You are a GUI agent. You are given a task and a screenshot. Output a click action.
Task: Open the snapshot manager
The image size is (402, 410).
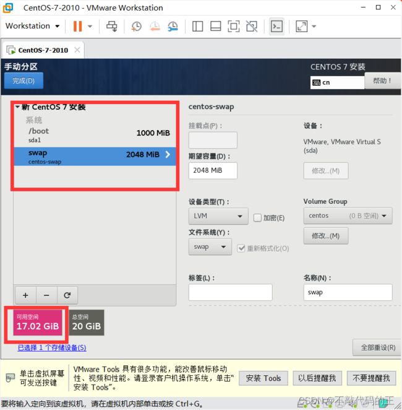[173, 26]
